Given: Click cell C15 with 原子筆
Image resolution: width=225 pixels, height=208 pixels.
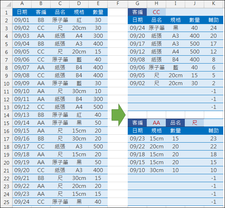Looking at the screenshot, I should point(60,123).
